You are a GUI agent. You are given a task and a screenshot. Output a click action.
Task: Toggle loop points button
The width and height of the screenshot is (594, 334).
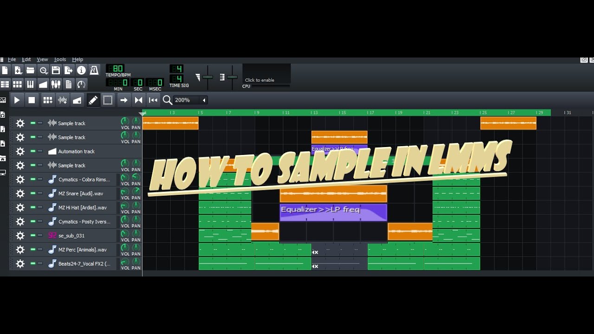(x=138, y=100)
